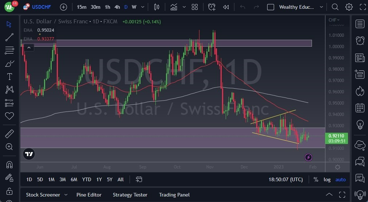Screen dimensions: 368x202
Task: Toggle lock all drawing tools
Action: tap(9, 191)
